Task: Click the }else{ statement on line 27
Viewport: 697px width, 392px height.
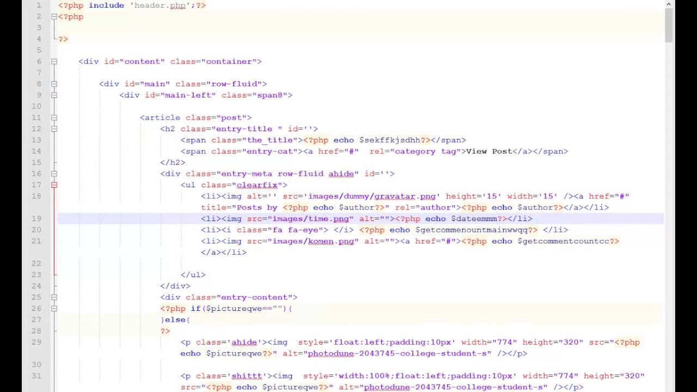Action: point(175,320)
